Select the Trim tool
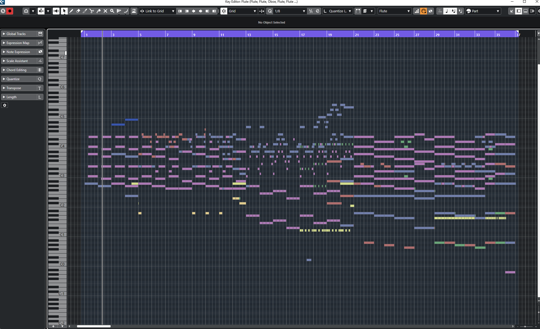This screenshot has height=329, width=540. 85,11
